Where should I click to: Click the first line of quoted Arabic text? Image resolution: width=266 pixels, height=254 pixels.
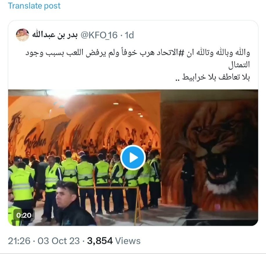(138, 53)
